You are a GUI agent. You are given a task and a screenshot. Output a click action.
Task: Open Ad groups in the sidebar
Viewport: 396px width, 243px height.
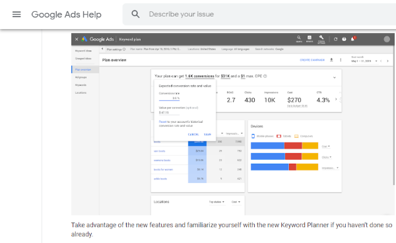click(x=81, y=77)
